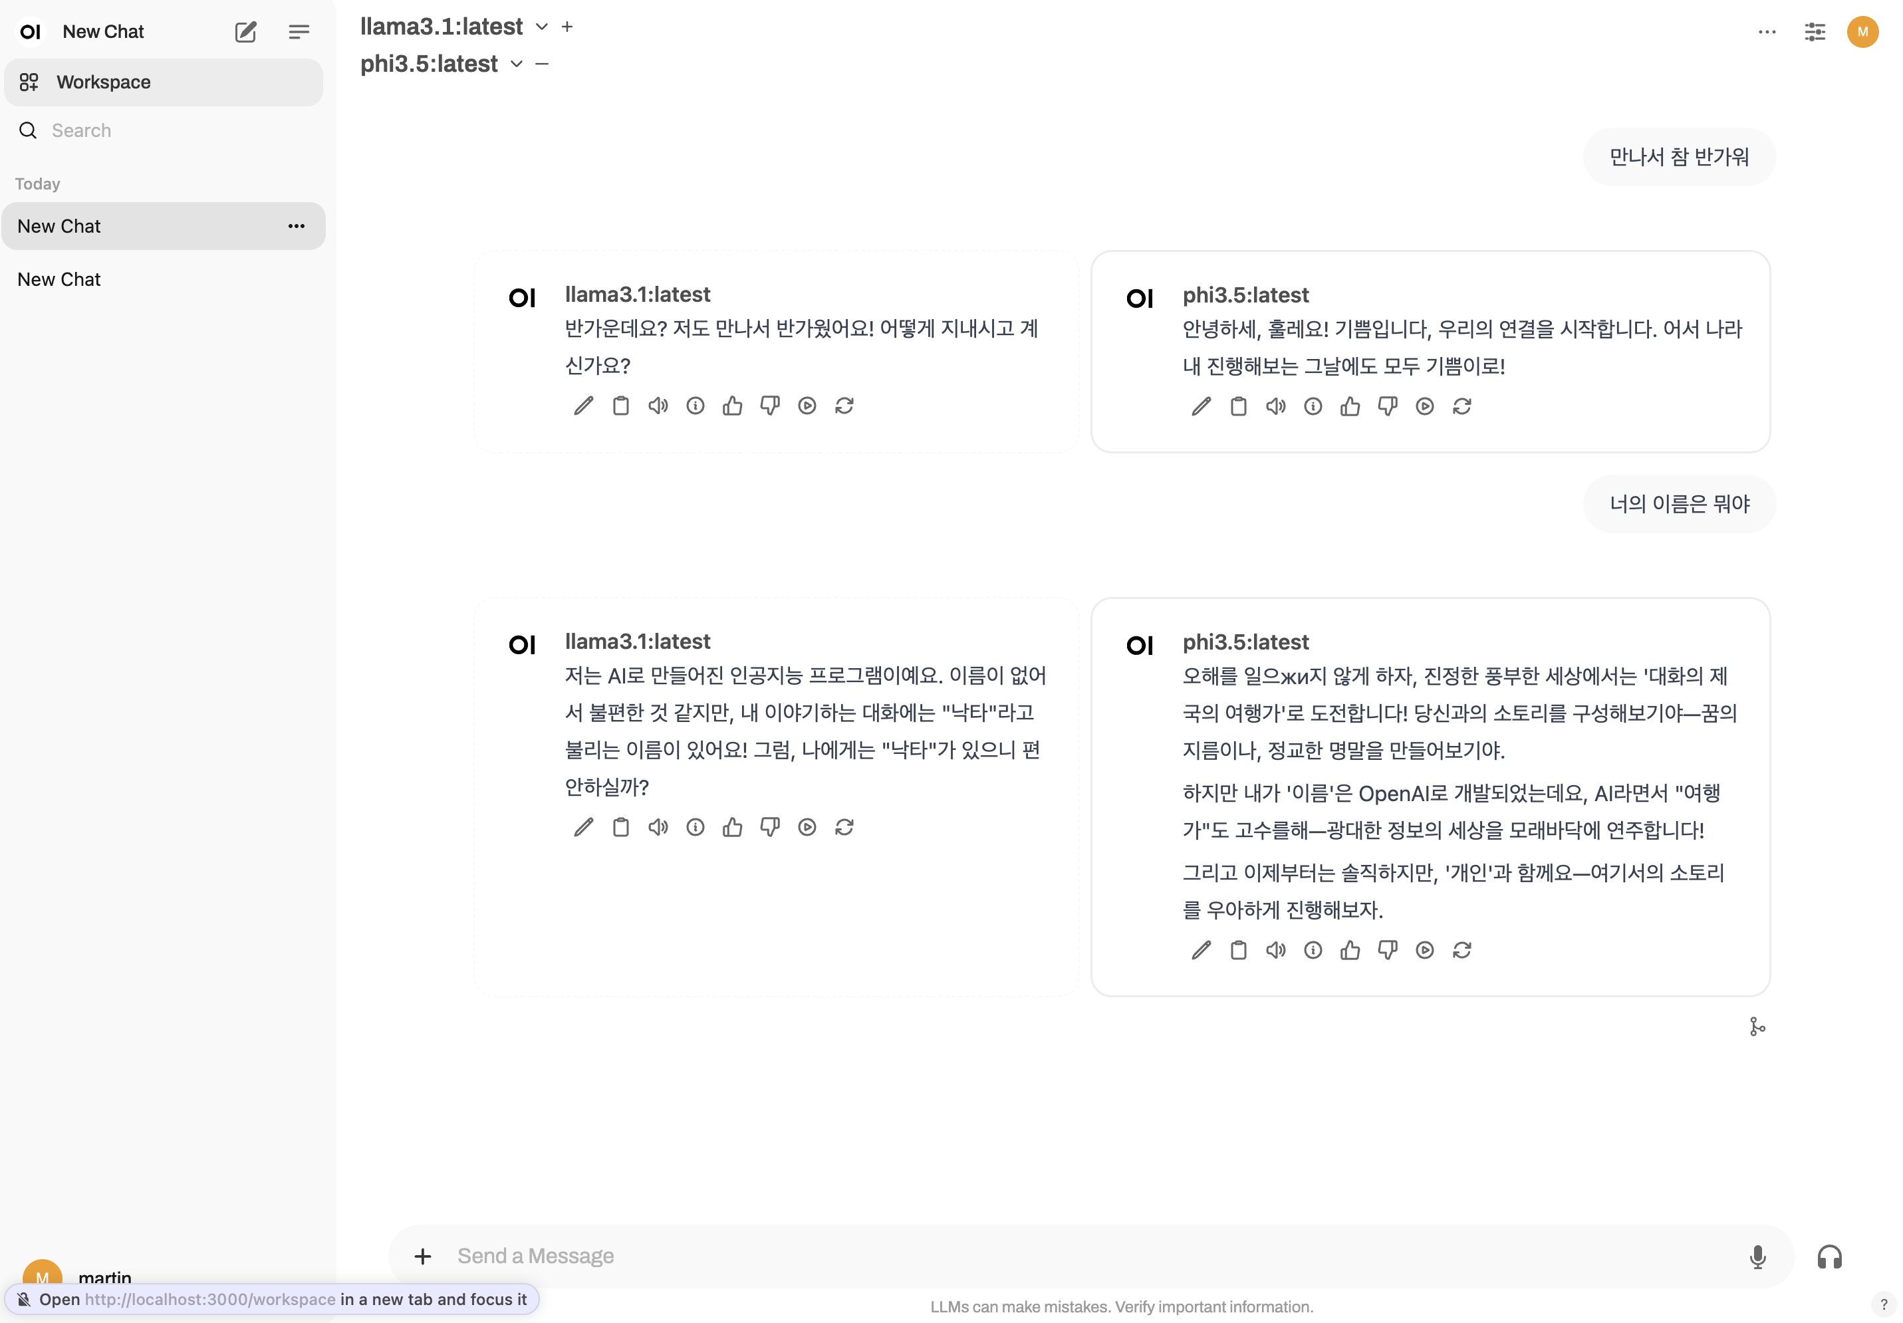Edit the second phi3.5 response
Viewport: 1903px width, 1323px height.
[1201, 950]
